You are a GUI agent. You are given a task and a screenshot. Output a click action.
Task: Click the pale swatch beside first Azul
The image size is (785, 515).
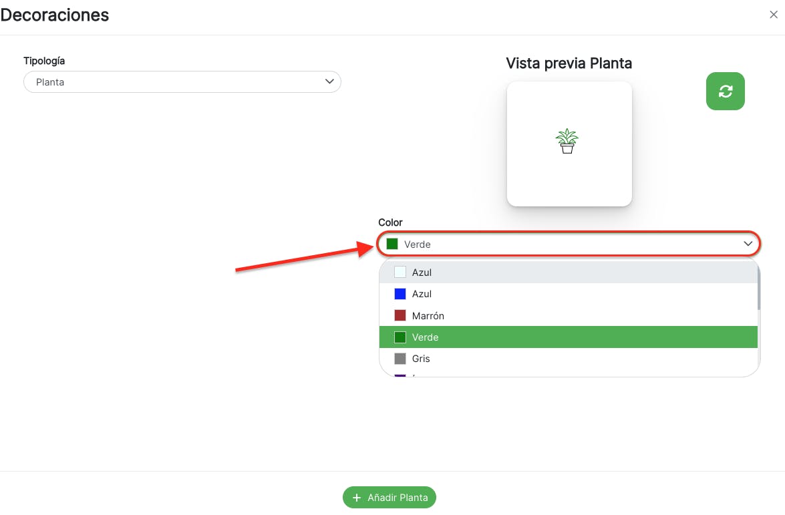(400, 273)
